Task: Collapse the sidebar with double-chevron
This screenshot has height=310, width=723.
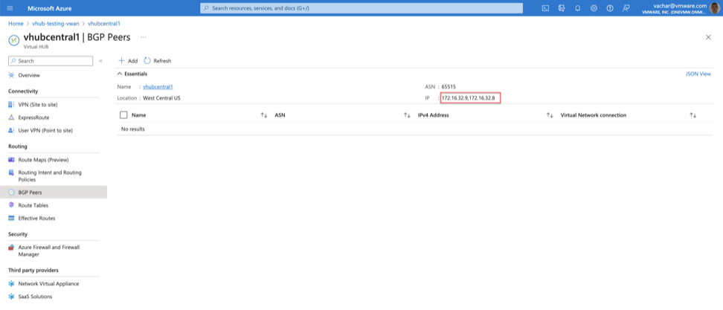Action: 100,61
